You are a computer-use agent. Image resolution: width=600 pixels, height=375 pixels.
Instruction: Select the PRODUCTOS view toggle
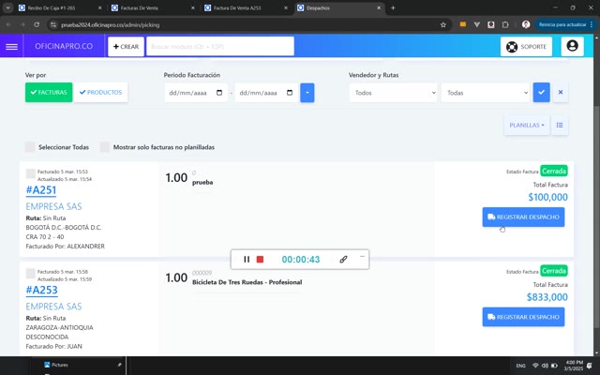pyautogui.click(x=100, y=93)
